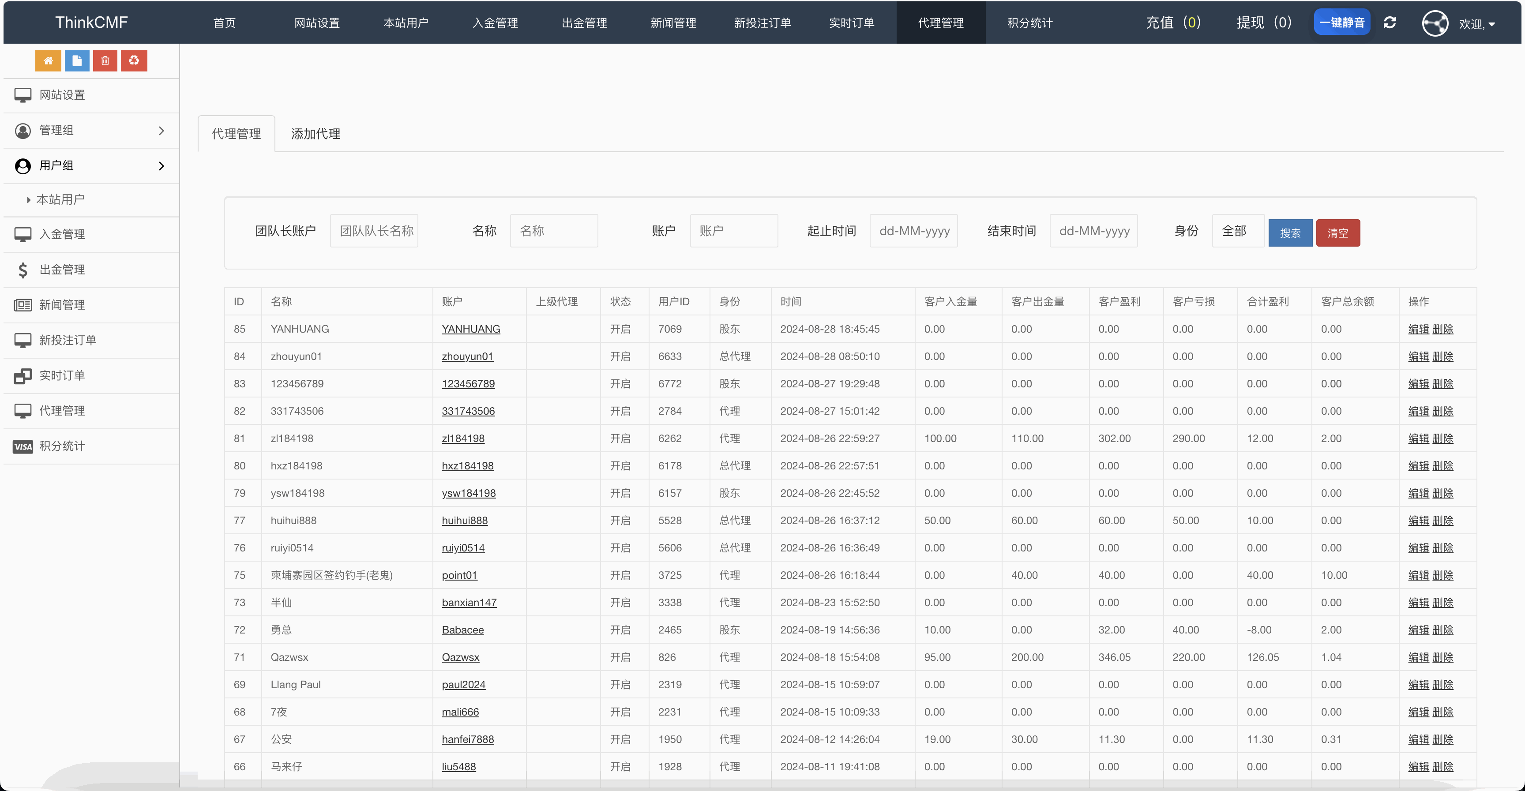This screenshot has width=1525, height=791.
Task: Click the user avatar icon in the top bar
Action: [1435, 23]
